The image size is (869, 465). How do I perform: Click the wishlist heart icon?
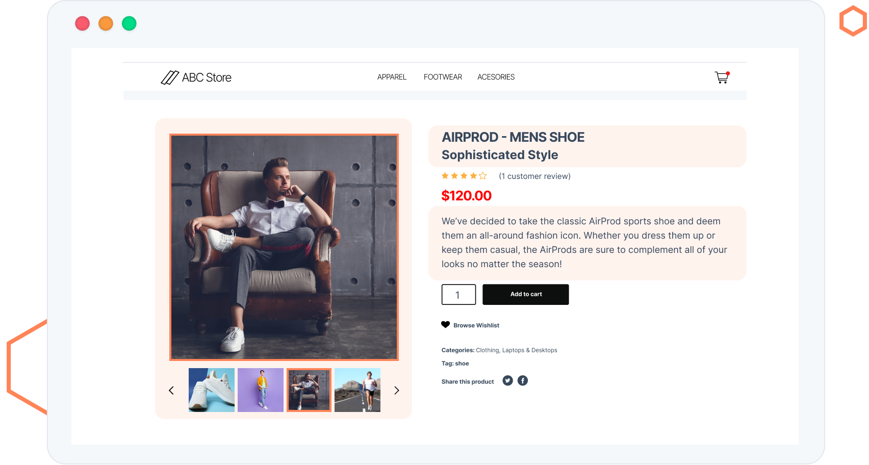pyautogui.click(x=446, y=325)
